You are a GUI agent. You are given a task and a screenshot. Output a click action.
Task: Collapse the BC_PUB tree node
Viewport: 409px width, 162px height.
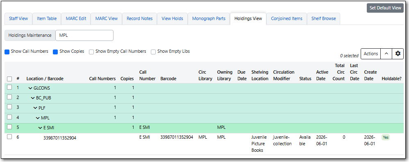pos(33,98)
